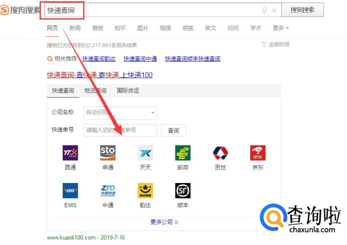Screen dimensions: 347x245
Task: Open the 快递查询韵达 related link
Action: tap(99, 58)
